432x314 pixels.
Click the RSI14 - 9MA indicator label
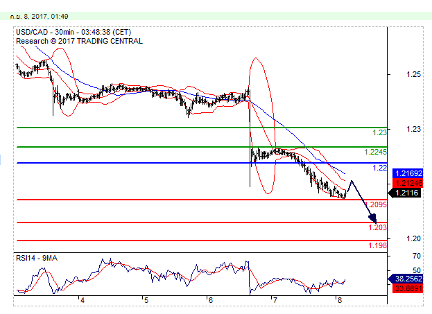coord(37,258)
